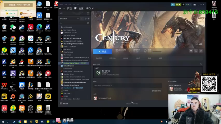The height and width of the screenshot is (124, 221).
Task: Click the view latest news link
Action: point(156,91)
